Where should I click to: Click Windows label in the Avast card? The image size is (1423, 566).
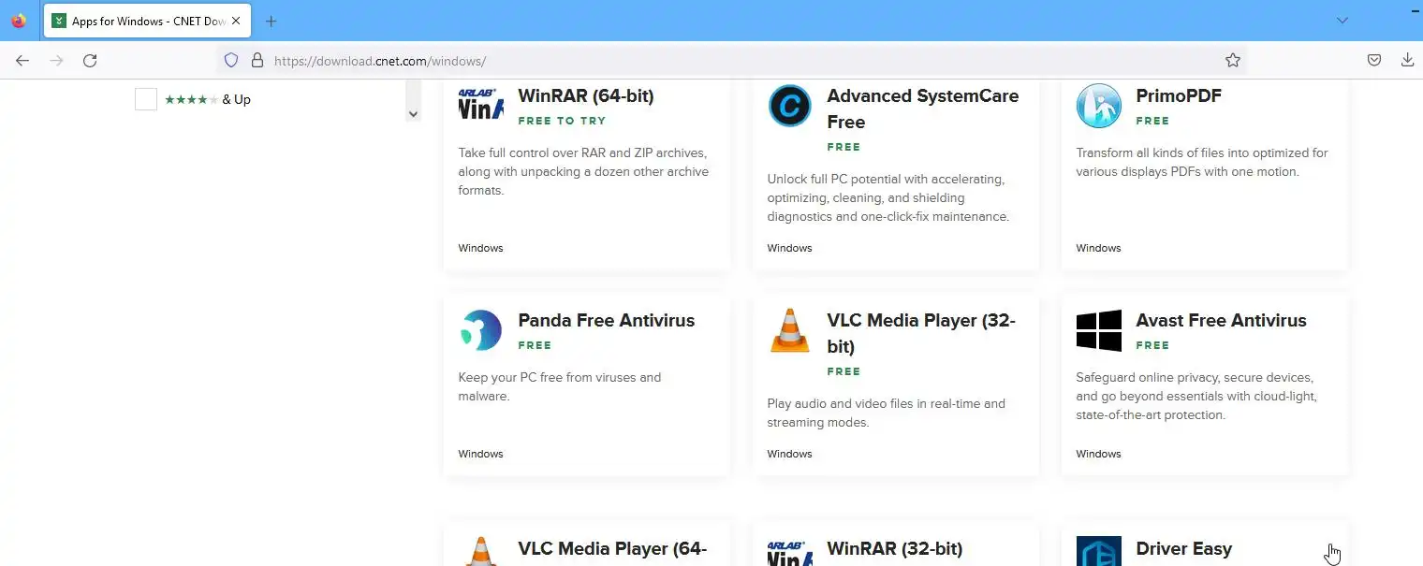click(x=1098, y=454)
